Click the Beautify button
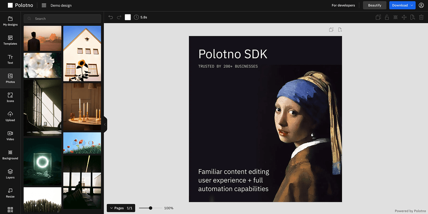 [x=374, y=5]
